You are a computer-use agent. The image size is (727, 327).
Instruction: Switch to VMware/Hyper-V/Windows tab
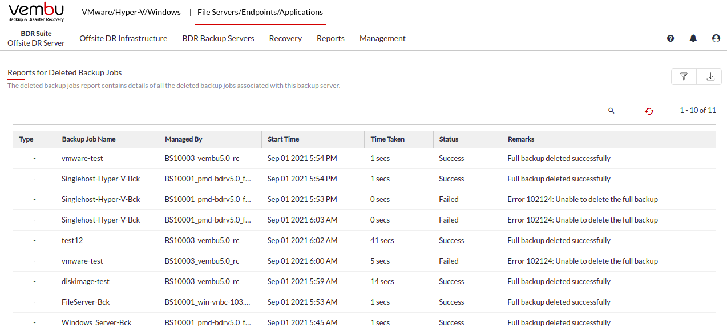[x=131, y=12]
